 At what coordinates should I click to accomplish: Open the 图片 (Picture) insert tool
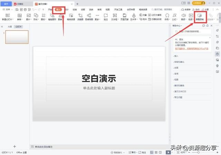click(x=29, y=17)
